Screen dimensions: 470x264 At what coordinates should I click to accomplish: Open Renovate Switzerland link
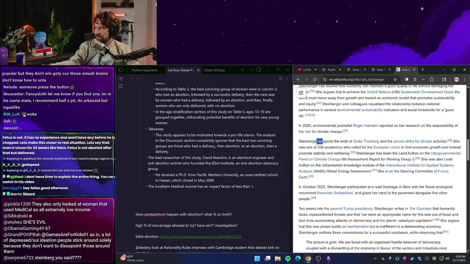click(x=335, y=193)
